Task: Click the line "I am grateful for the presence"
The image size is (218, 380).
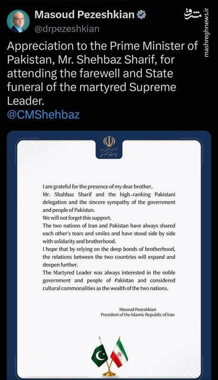Action: (98, 187)
